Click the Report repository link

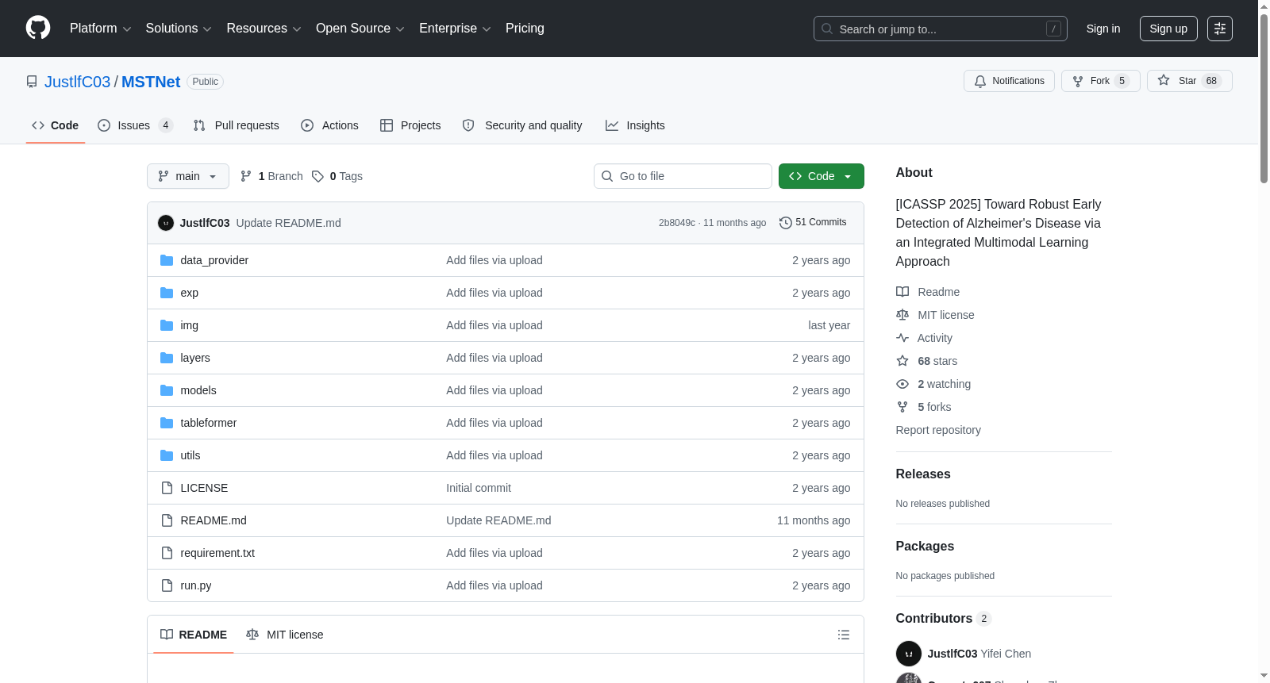click(938, 430)
